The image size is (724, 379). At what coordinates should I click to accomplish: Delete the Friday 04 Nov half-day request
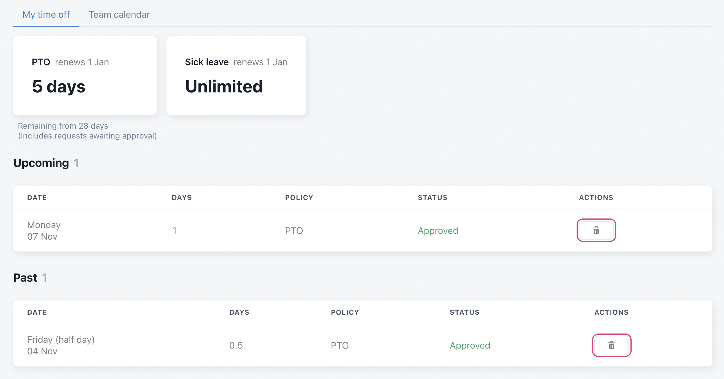tap(611, 345)
